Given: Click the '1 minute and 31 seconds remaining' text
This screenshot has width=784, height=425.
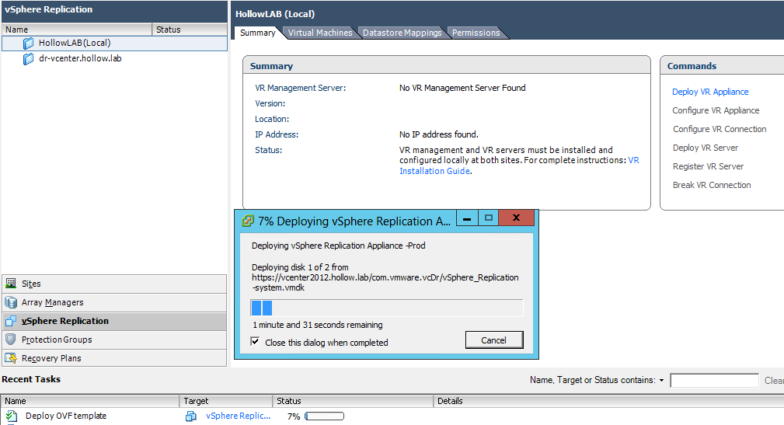Looking at the screenshot, I should [318, 325].
